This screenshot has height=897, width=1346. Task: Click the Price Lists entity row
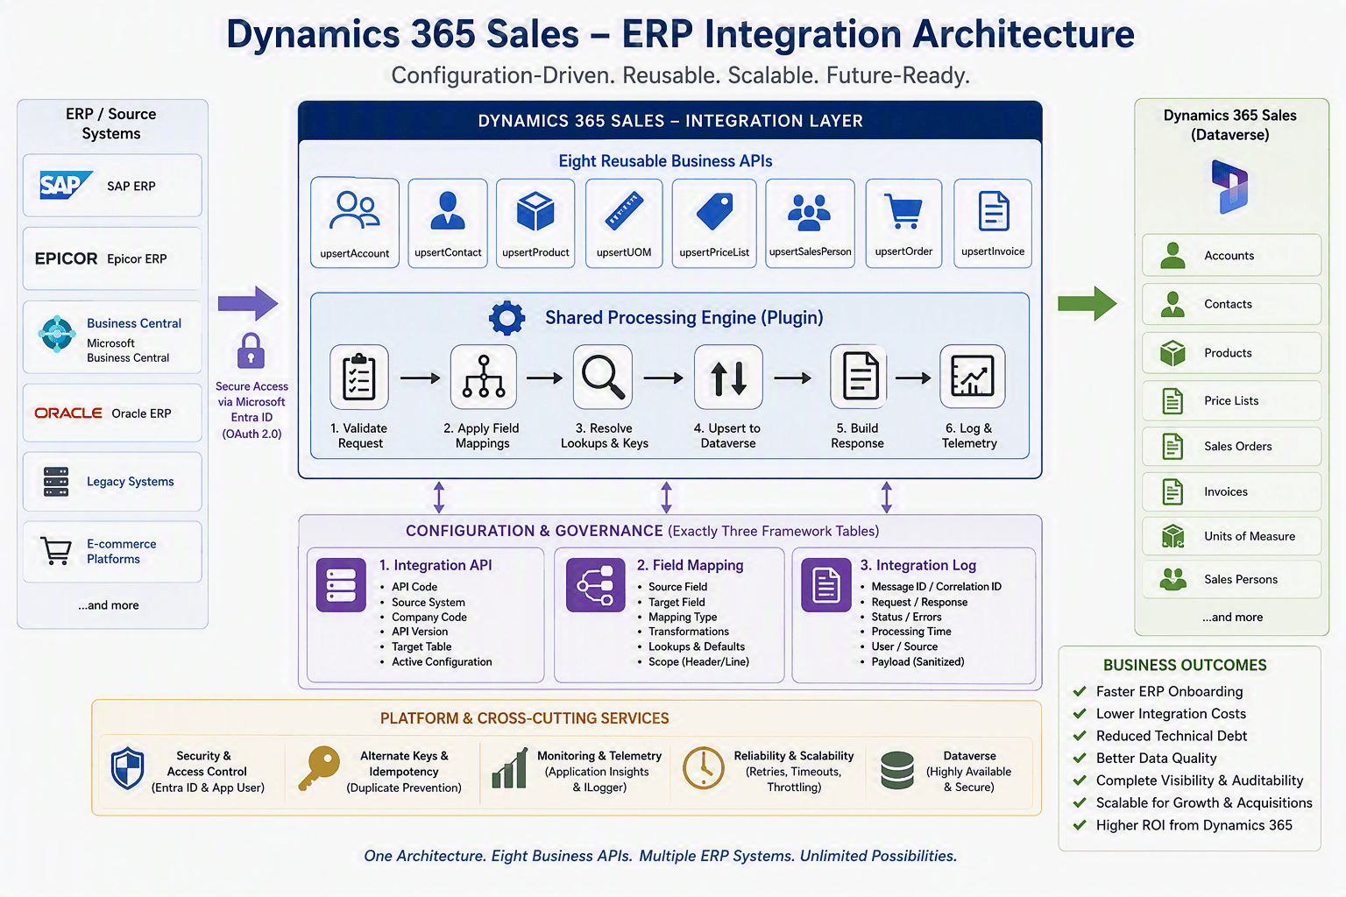point(1231,400)
